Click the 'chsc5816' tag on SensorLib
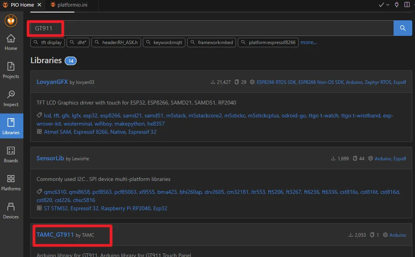This screenshot has width=415, height=257. (84, 200)
